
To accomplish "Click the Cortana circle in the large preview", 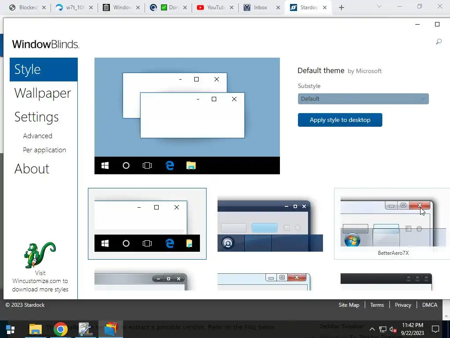I will click(126, 165).
